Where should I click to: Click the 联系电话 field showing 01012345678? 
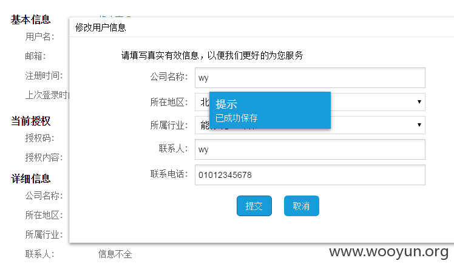coord(310,175)
